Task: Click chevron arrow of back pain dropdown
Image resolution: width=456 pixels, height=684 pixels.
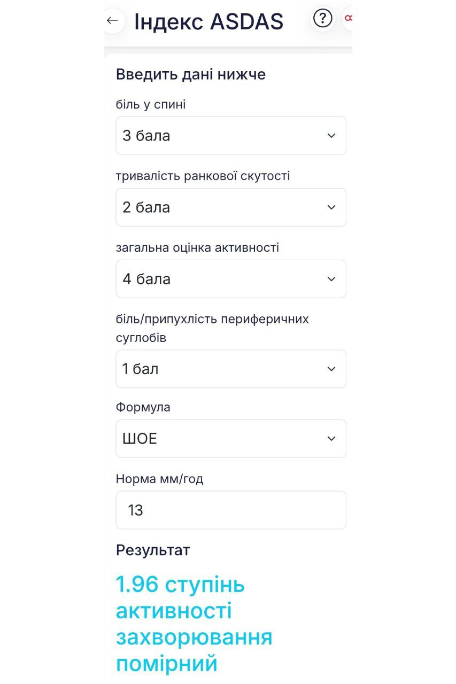Action: 331,136
